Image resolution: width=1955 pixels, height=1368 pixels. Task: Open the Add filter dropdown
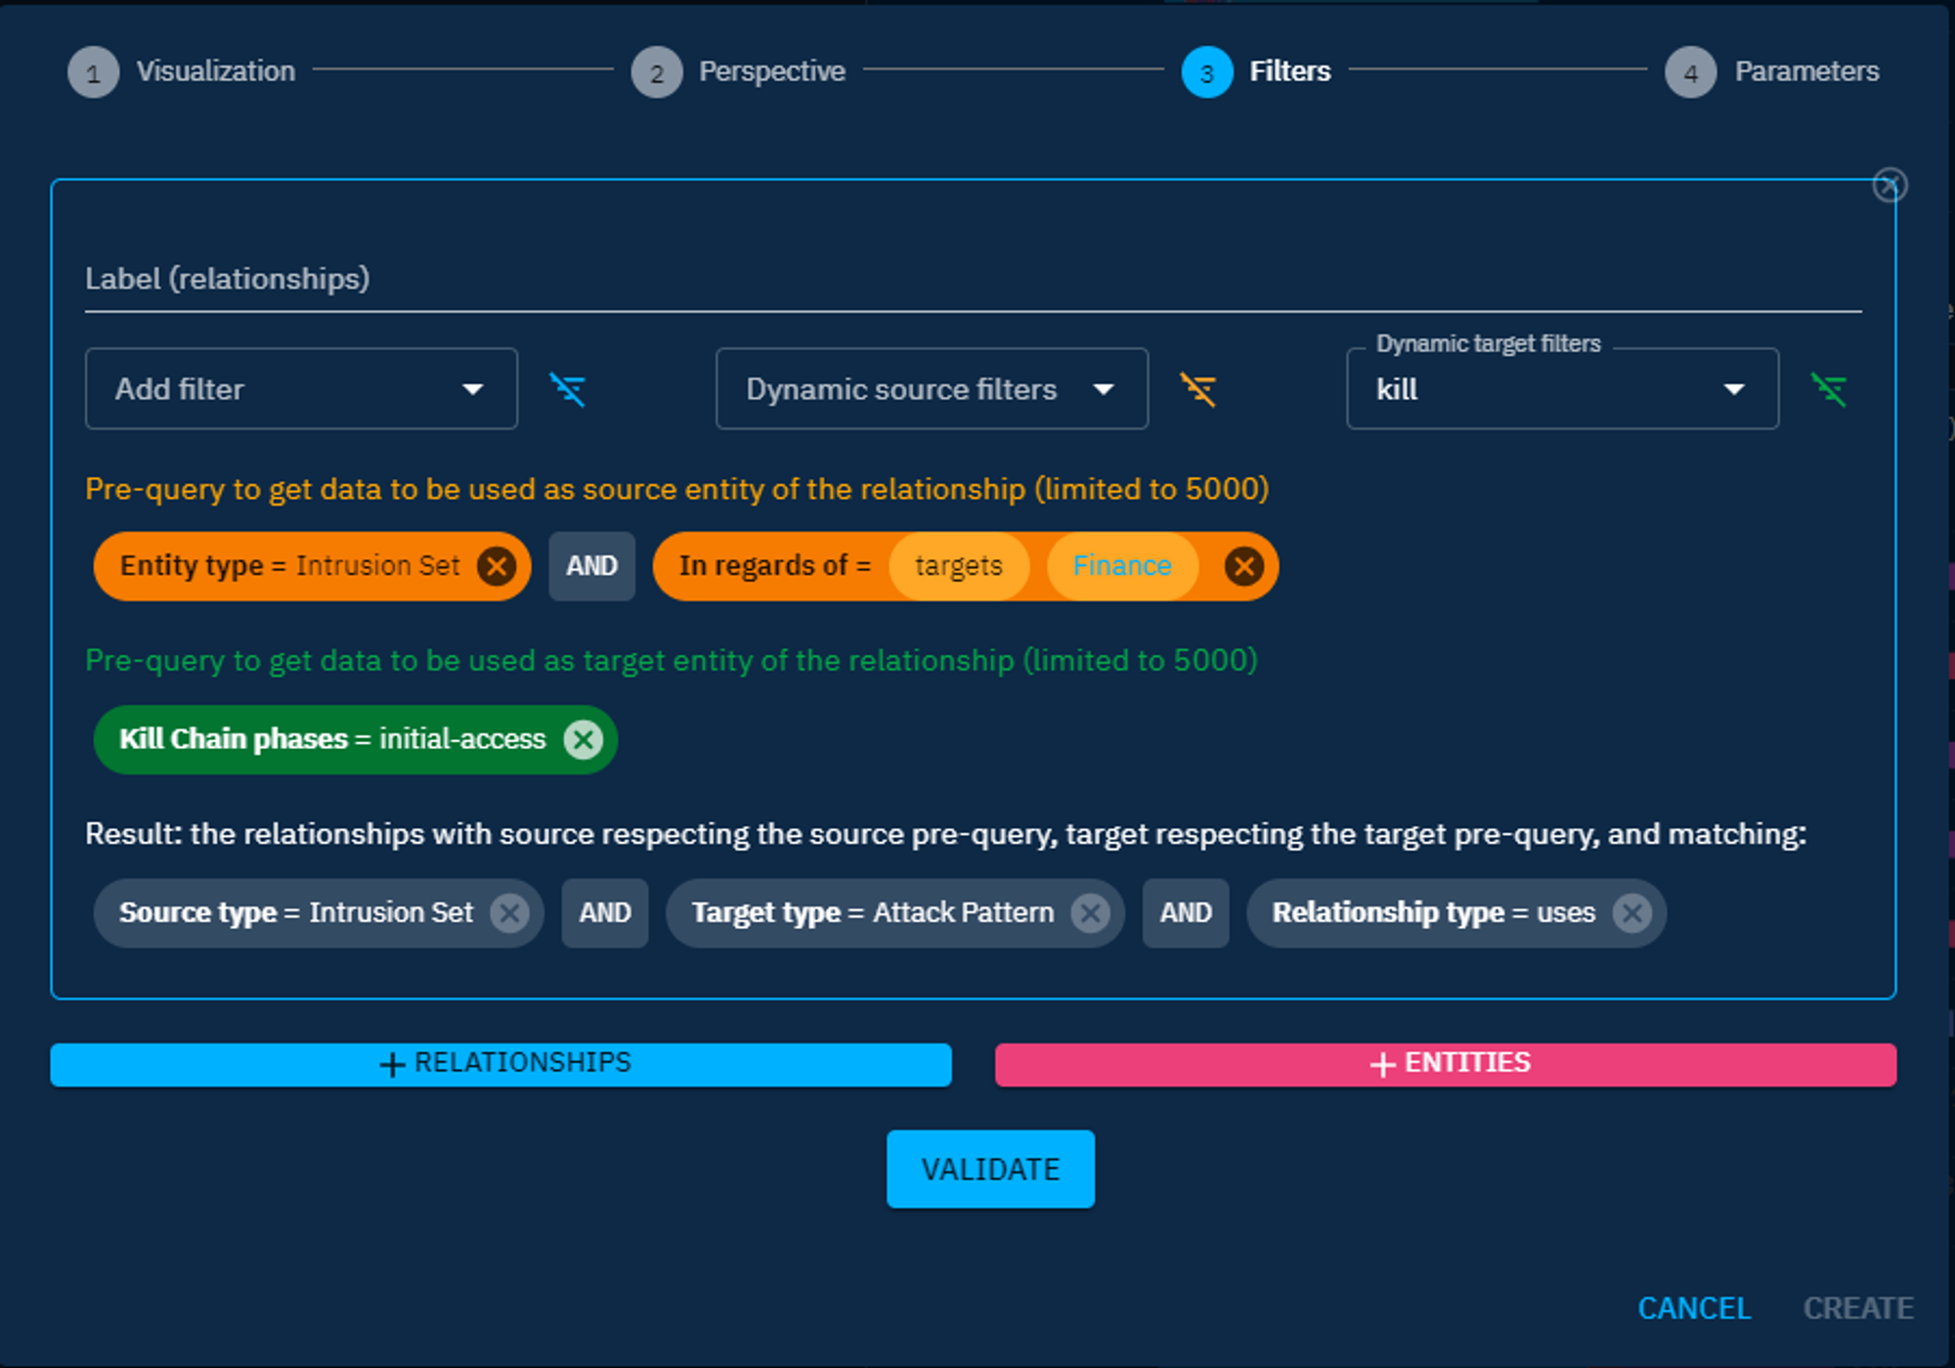point(301,389)
